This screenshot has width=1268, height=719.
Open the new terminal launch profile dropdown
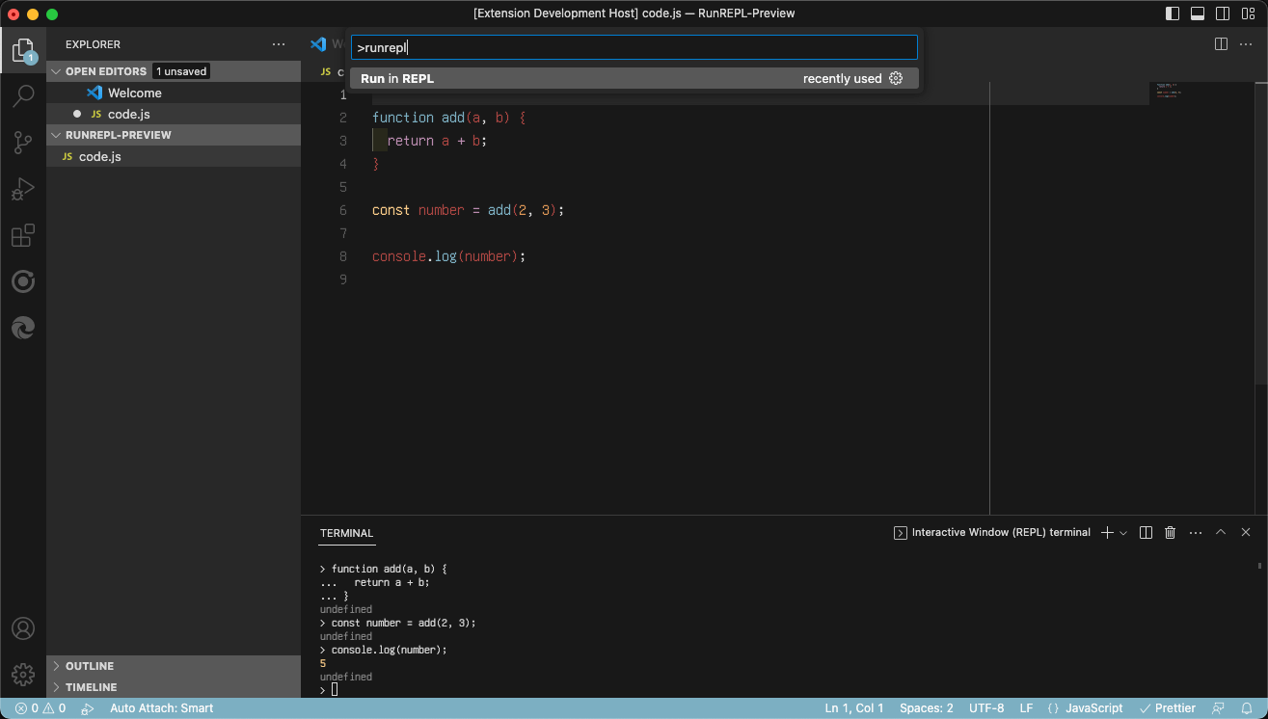[1123, 533]
